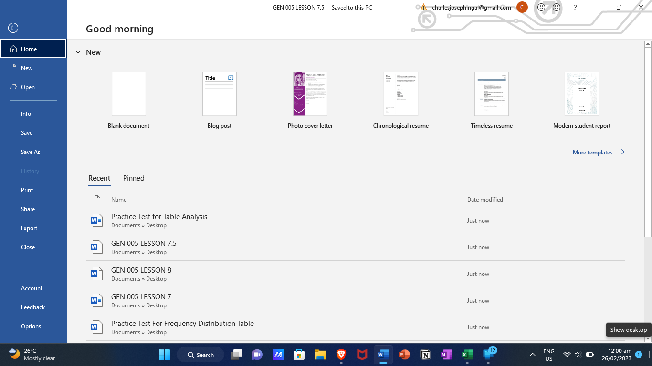Open Notion from the taskbar

(x=425, y=355)
